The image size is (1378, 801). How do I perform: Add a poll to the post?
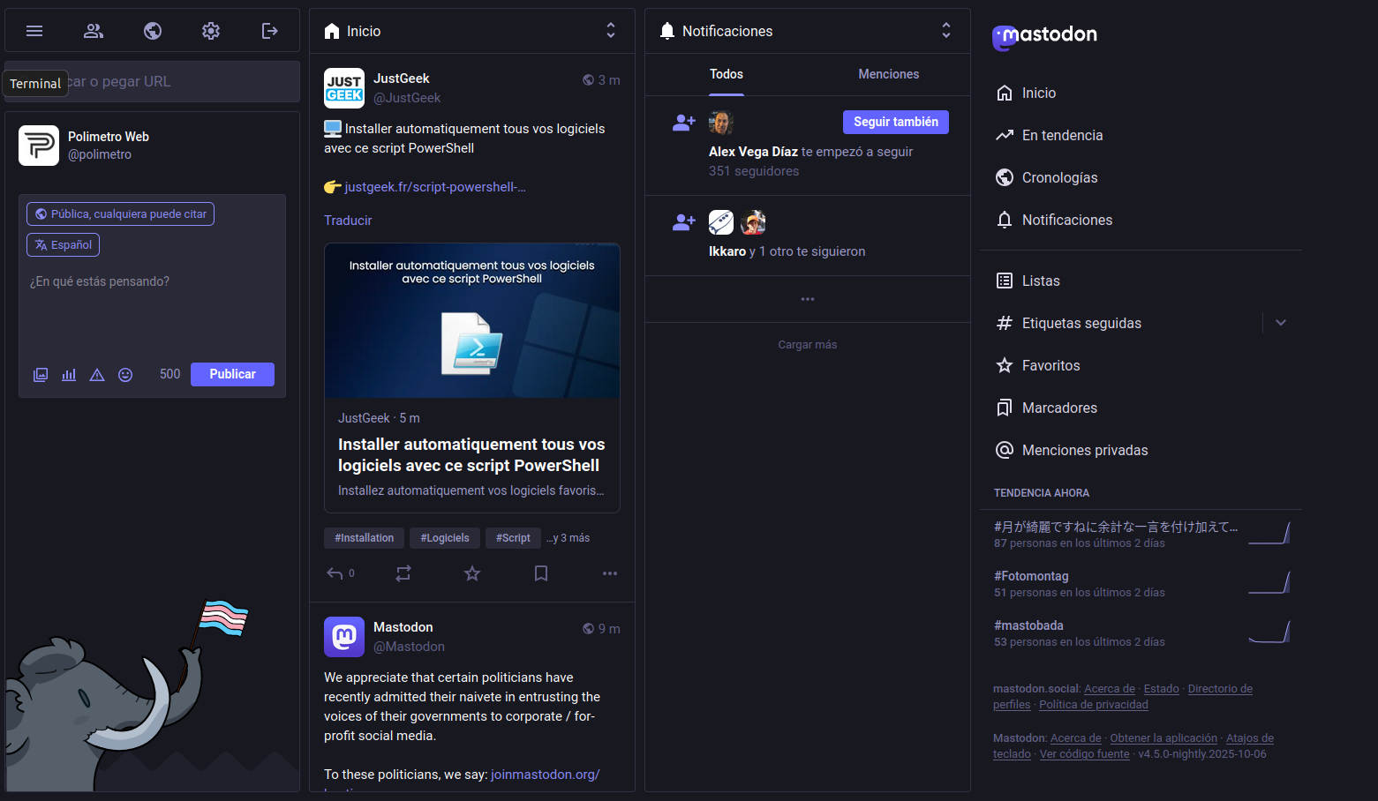[69, 375]
